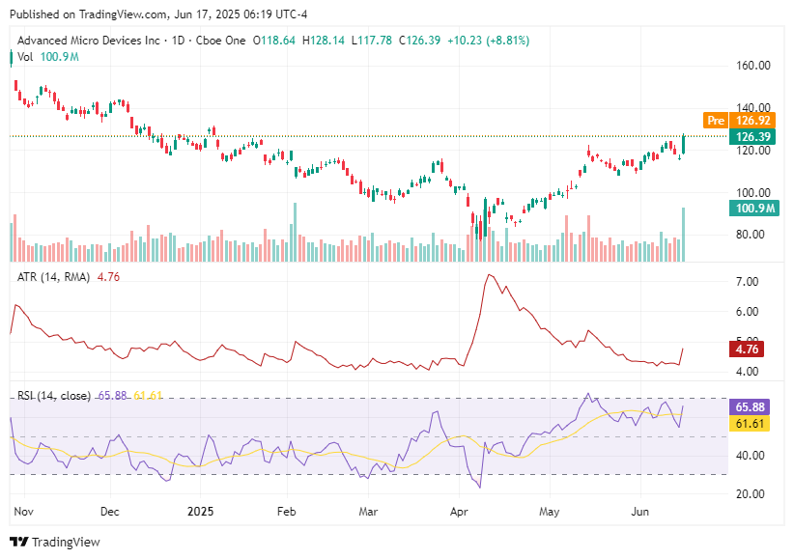Screen dimensions: 794x559
Task: Click the pre-market price tag 126.92
Action: click(753, 121)
